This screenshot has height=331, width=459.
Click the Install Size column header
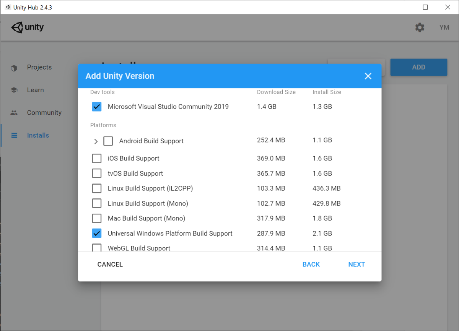[x=327, y=92]
